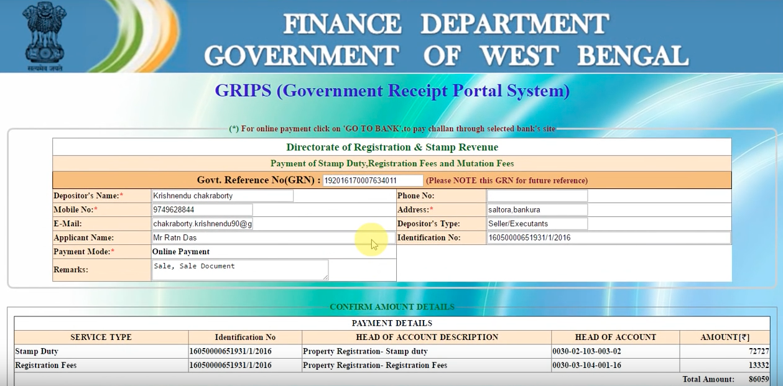
Task: Click head of account '0030-03-104-001-16'
Action: pos(586,365)
